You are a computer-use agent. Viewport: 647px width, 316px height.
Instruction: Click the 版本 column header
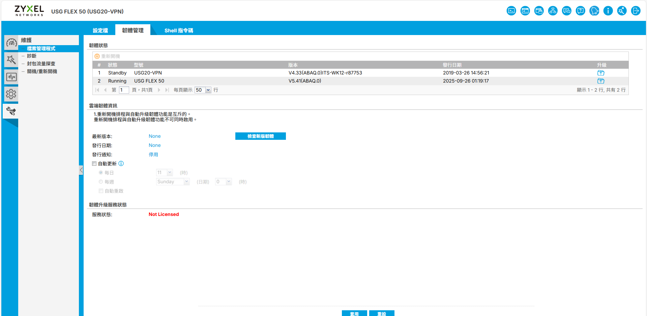coord(293,65)
